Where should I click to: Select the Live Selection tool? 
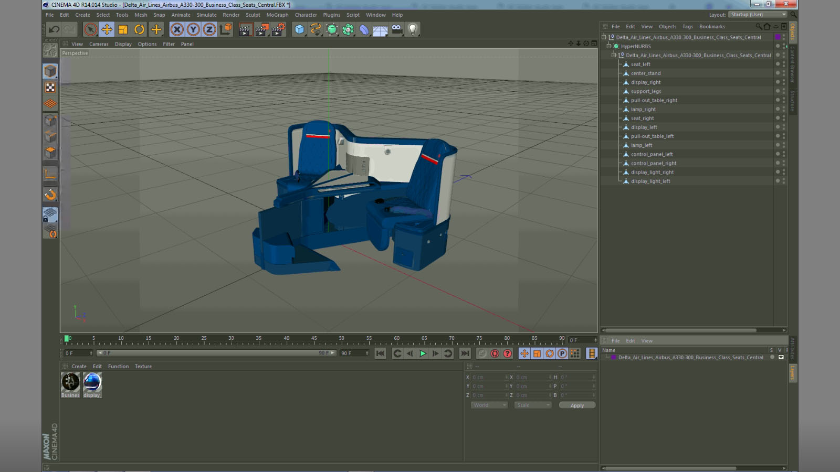pyautogui.click(x=90, y=29)
